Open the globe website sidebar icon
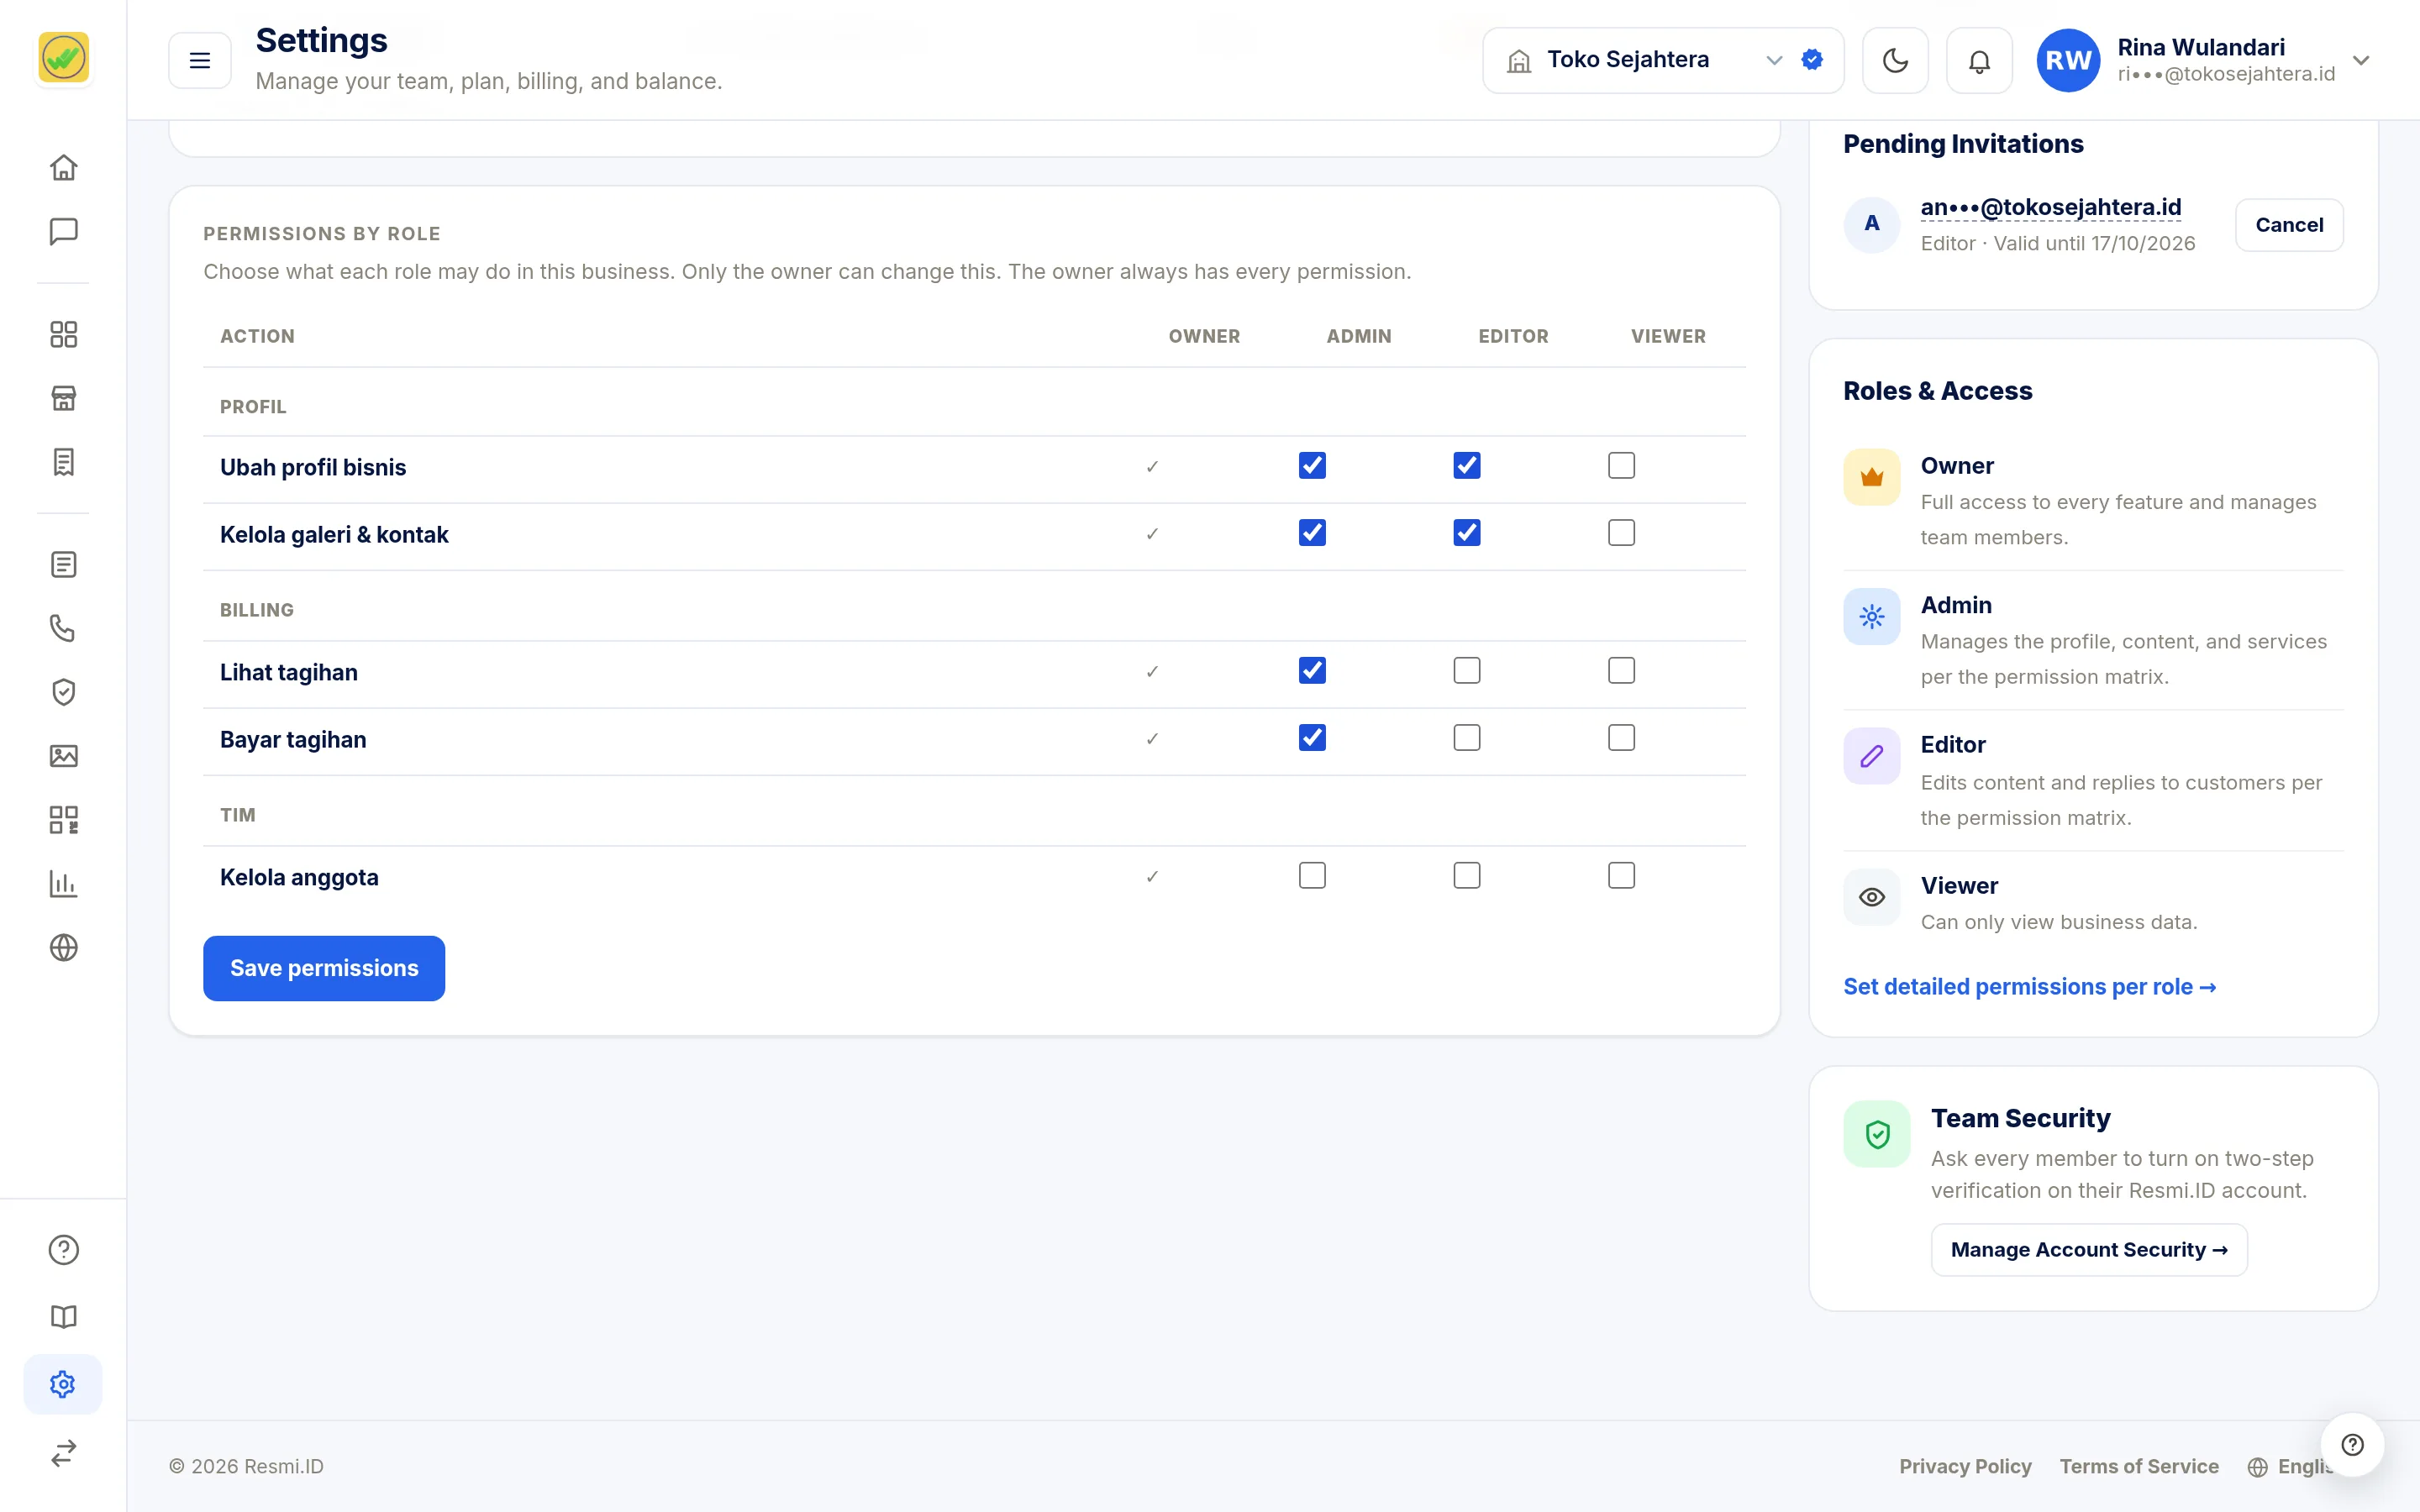 tap(63, 947)
